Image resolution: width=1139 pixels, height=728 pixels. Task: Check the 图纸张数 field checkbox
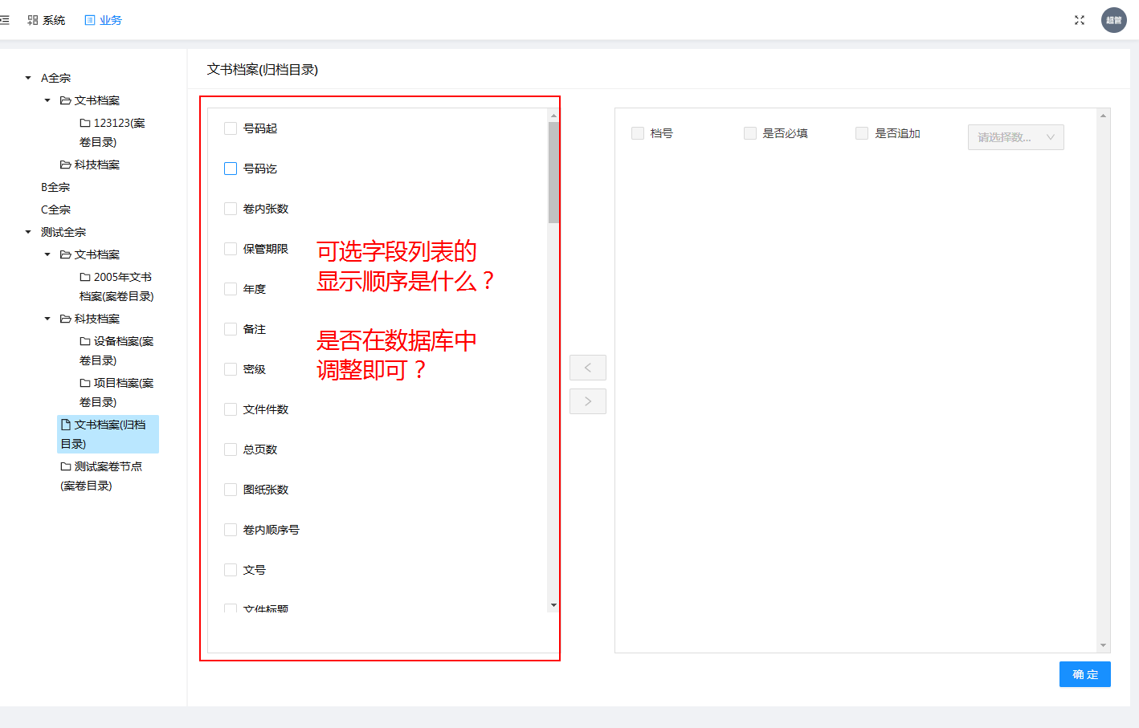(231, 490)
